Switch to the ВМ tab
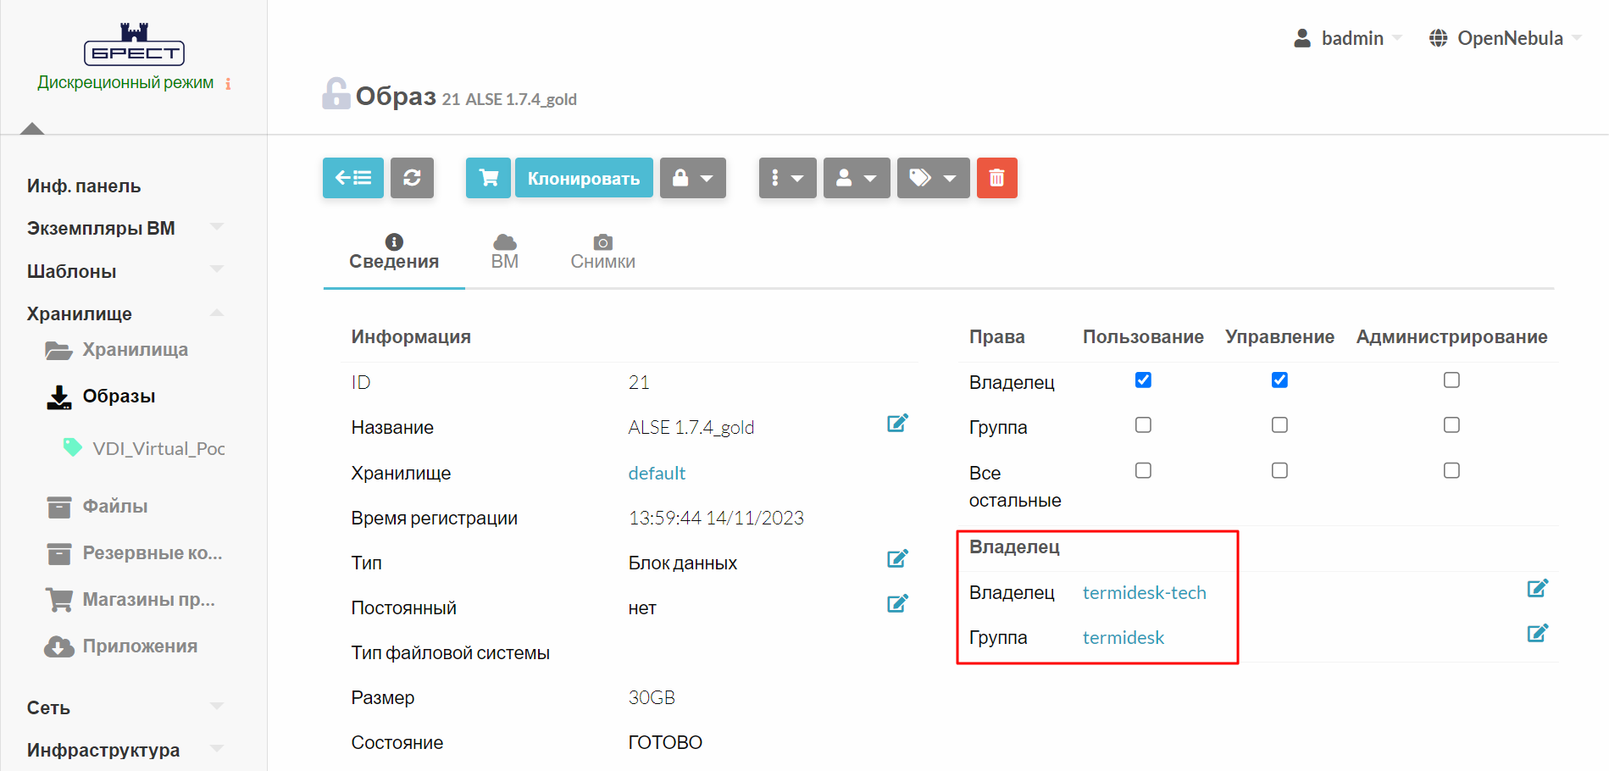Screen dimensions: 1609x771 point(504,252)
